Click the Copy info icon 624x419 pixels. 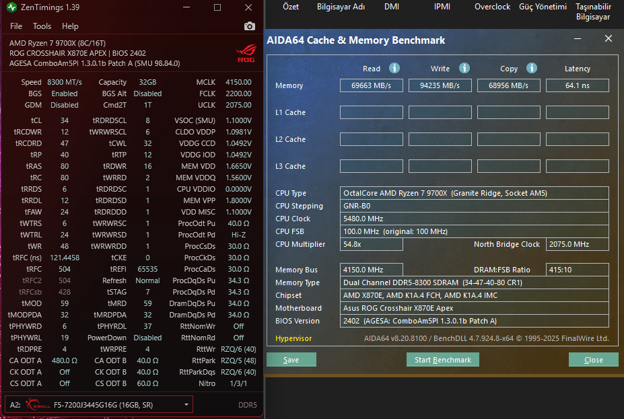(x=532, y=68)
